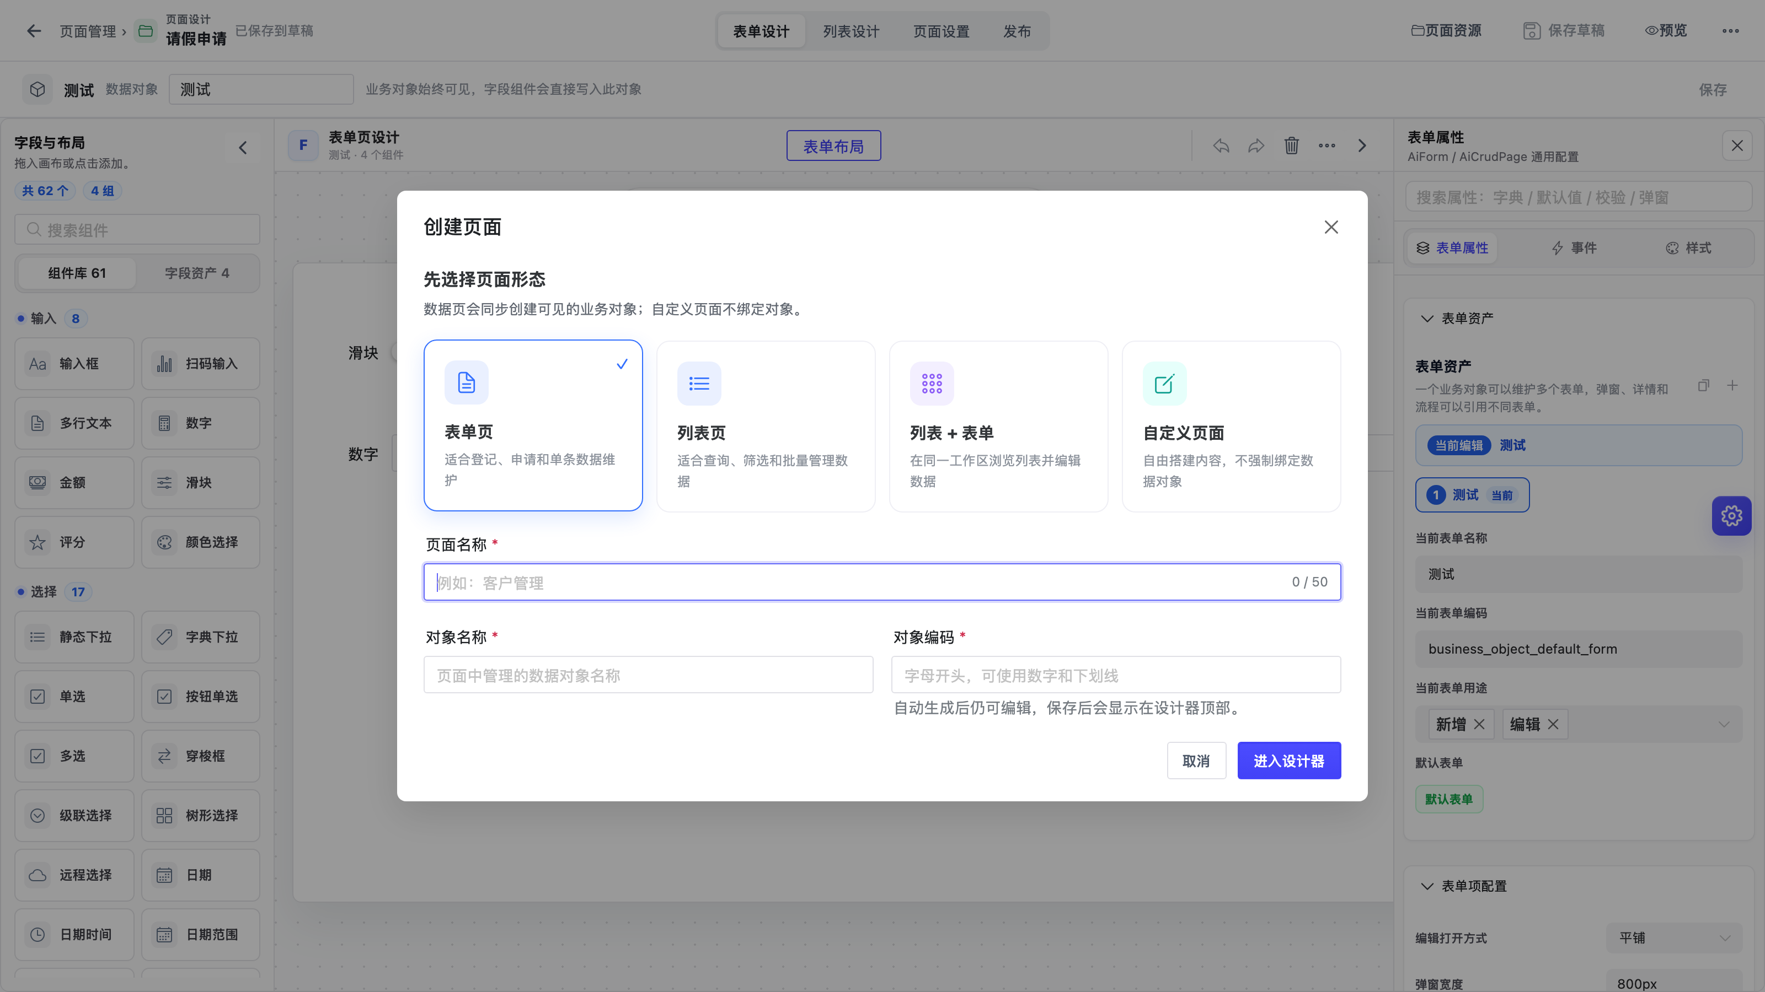Image resolution: width=1765 pixels, height=992 pixels.
Task: Click the back arrow to page management
Action: pos(34,31)
